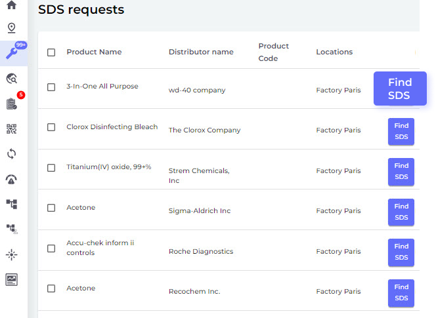Click the circular sync arrows icon
Screen dimensions: 436x318
click(x=11, y=154)
